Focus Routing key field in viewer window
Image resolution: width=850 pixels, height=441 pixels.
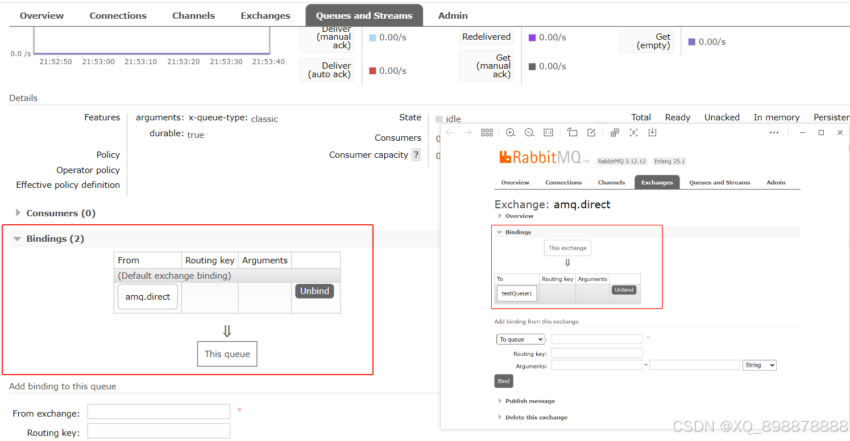click(x=597, y=353)
